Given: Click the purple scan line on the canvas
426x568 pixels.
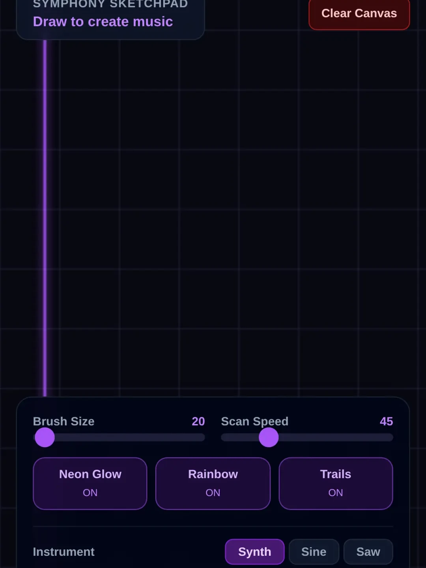Looking at the screenshot, I should (45, 218).
